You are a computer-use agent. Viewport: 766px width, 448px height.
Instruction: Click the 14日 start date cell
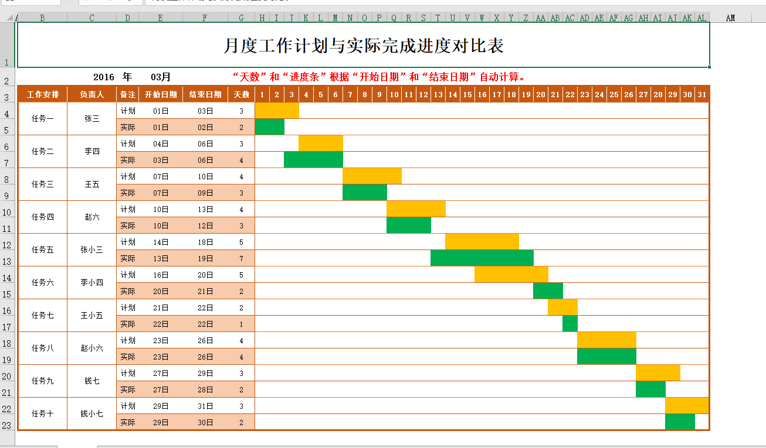pos(161,242)
